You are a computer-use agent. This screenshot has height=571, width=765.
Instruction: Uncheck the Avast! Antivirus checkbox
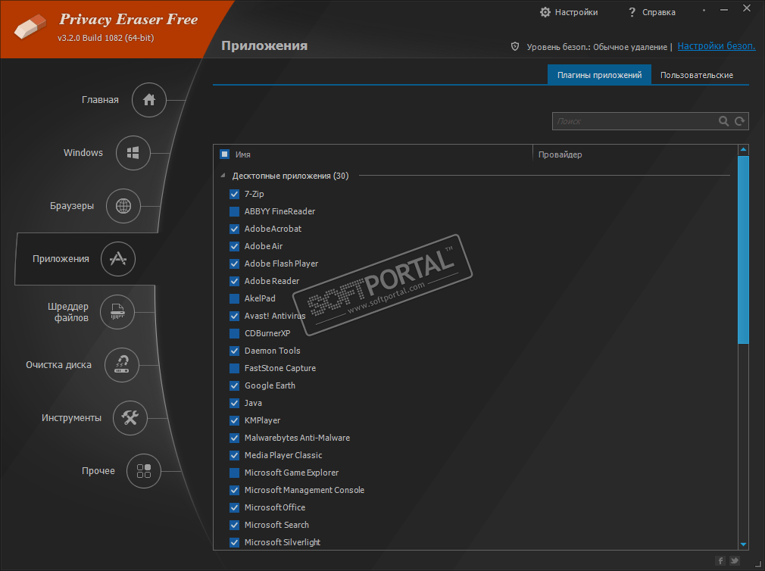point(234,316)
